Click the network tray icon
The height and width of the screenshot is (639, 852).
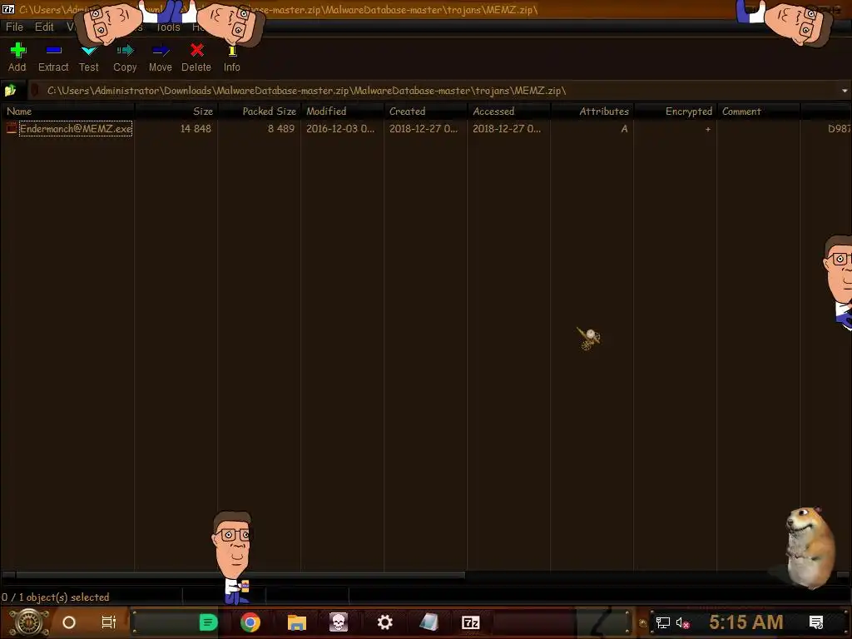click(x=663, y=622)
